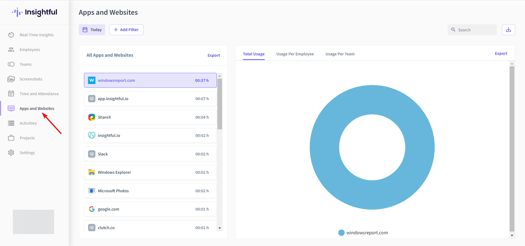Viewport: 525px width, 246px height.
Task: Select the Windows Explorer row
Action: (x=150, y=172)
